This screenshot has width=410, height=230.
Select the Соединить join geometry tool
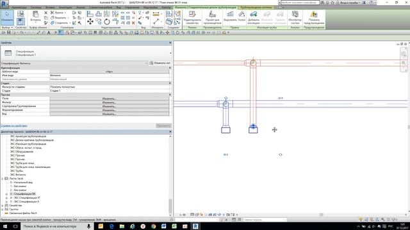[60, 23]
